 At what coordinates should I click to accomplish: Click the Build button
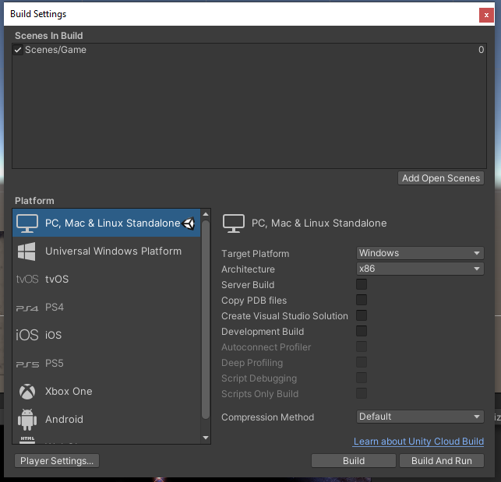click(x=354, y=461)
